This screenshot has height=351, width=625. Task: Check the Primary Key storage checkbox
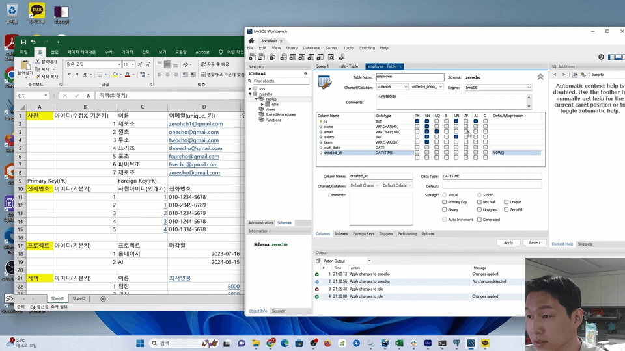[445, 202]
